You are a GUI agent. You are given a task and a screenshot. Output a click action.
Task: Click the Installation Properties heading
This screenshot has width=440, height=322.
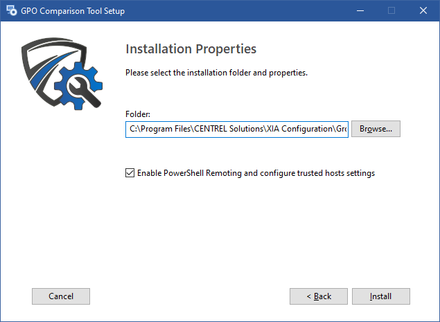click(191, 49)
